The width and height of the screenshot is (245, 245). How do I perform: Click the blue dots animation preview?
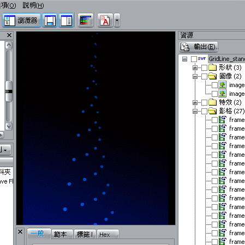(95, 128)
